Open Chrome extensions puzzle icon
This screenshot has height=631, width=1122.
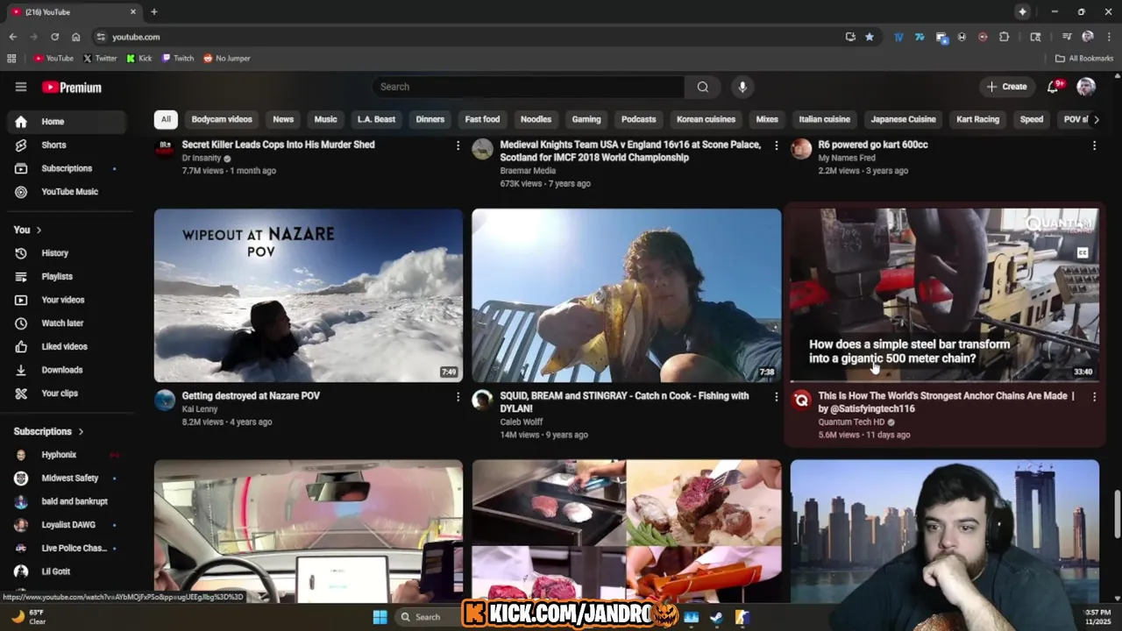(1005, 37)
